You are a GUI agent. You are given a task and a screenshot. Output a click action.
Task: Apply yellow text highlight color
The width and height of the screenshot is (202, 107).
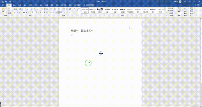click(36, 12)
